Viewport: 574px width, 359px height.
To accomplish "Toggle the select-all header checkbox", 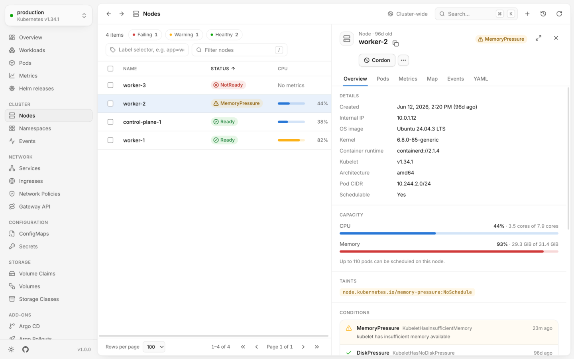I will coord(110,69).
